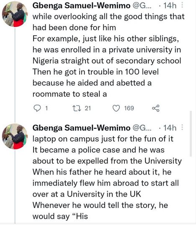The height and width of the screenshot is (225, 196).
Task: Open first tweet author's profile picture
Action: pyautogui.click(x=15, y=14)
